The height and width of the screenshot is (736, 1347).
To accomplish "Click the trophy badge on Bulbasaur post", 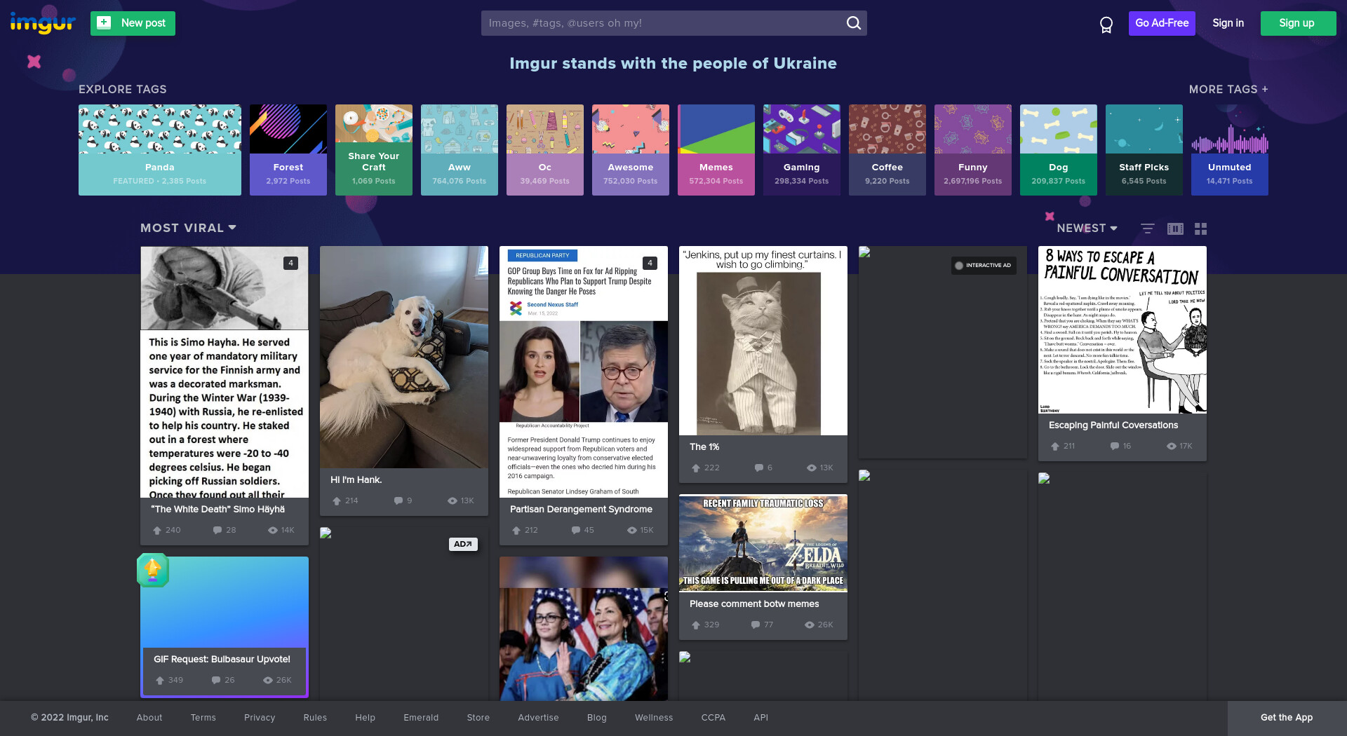I will point(153,570).
